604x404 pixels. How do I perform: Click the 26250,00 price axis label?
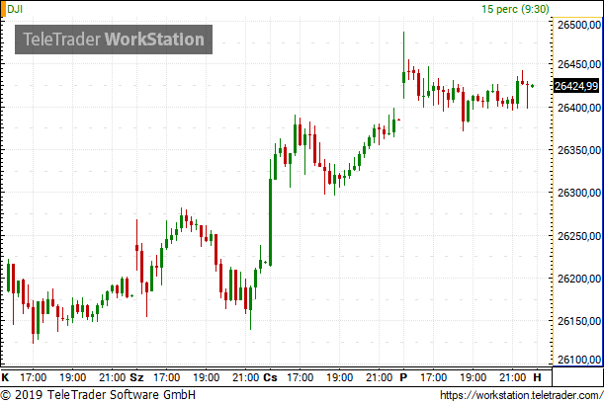click(579, 236)
